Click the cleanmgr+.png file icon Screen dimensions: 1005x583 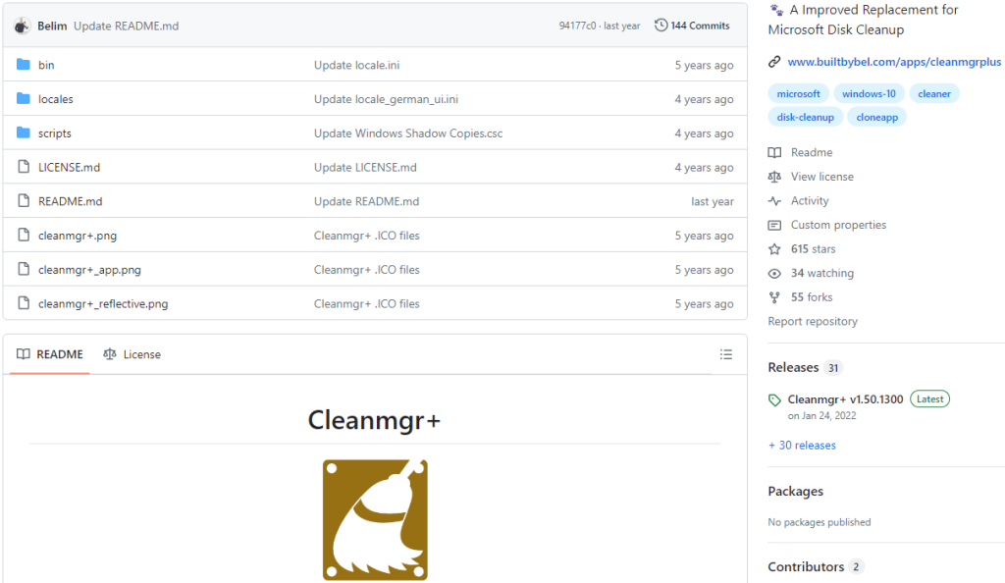point(24,236)
